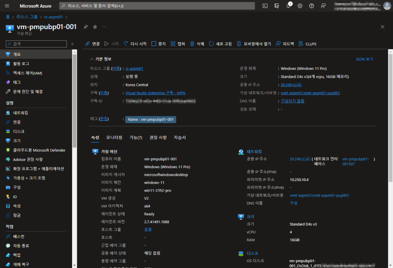The height and width of the screenshot is (268, 393).
Task: Click the CLI/PS toolbar button
Action: point(307,44)
